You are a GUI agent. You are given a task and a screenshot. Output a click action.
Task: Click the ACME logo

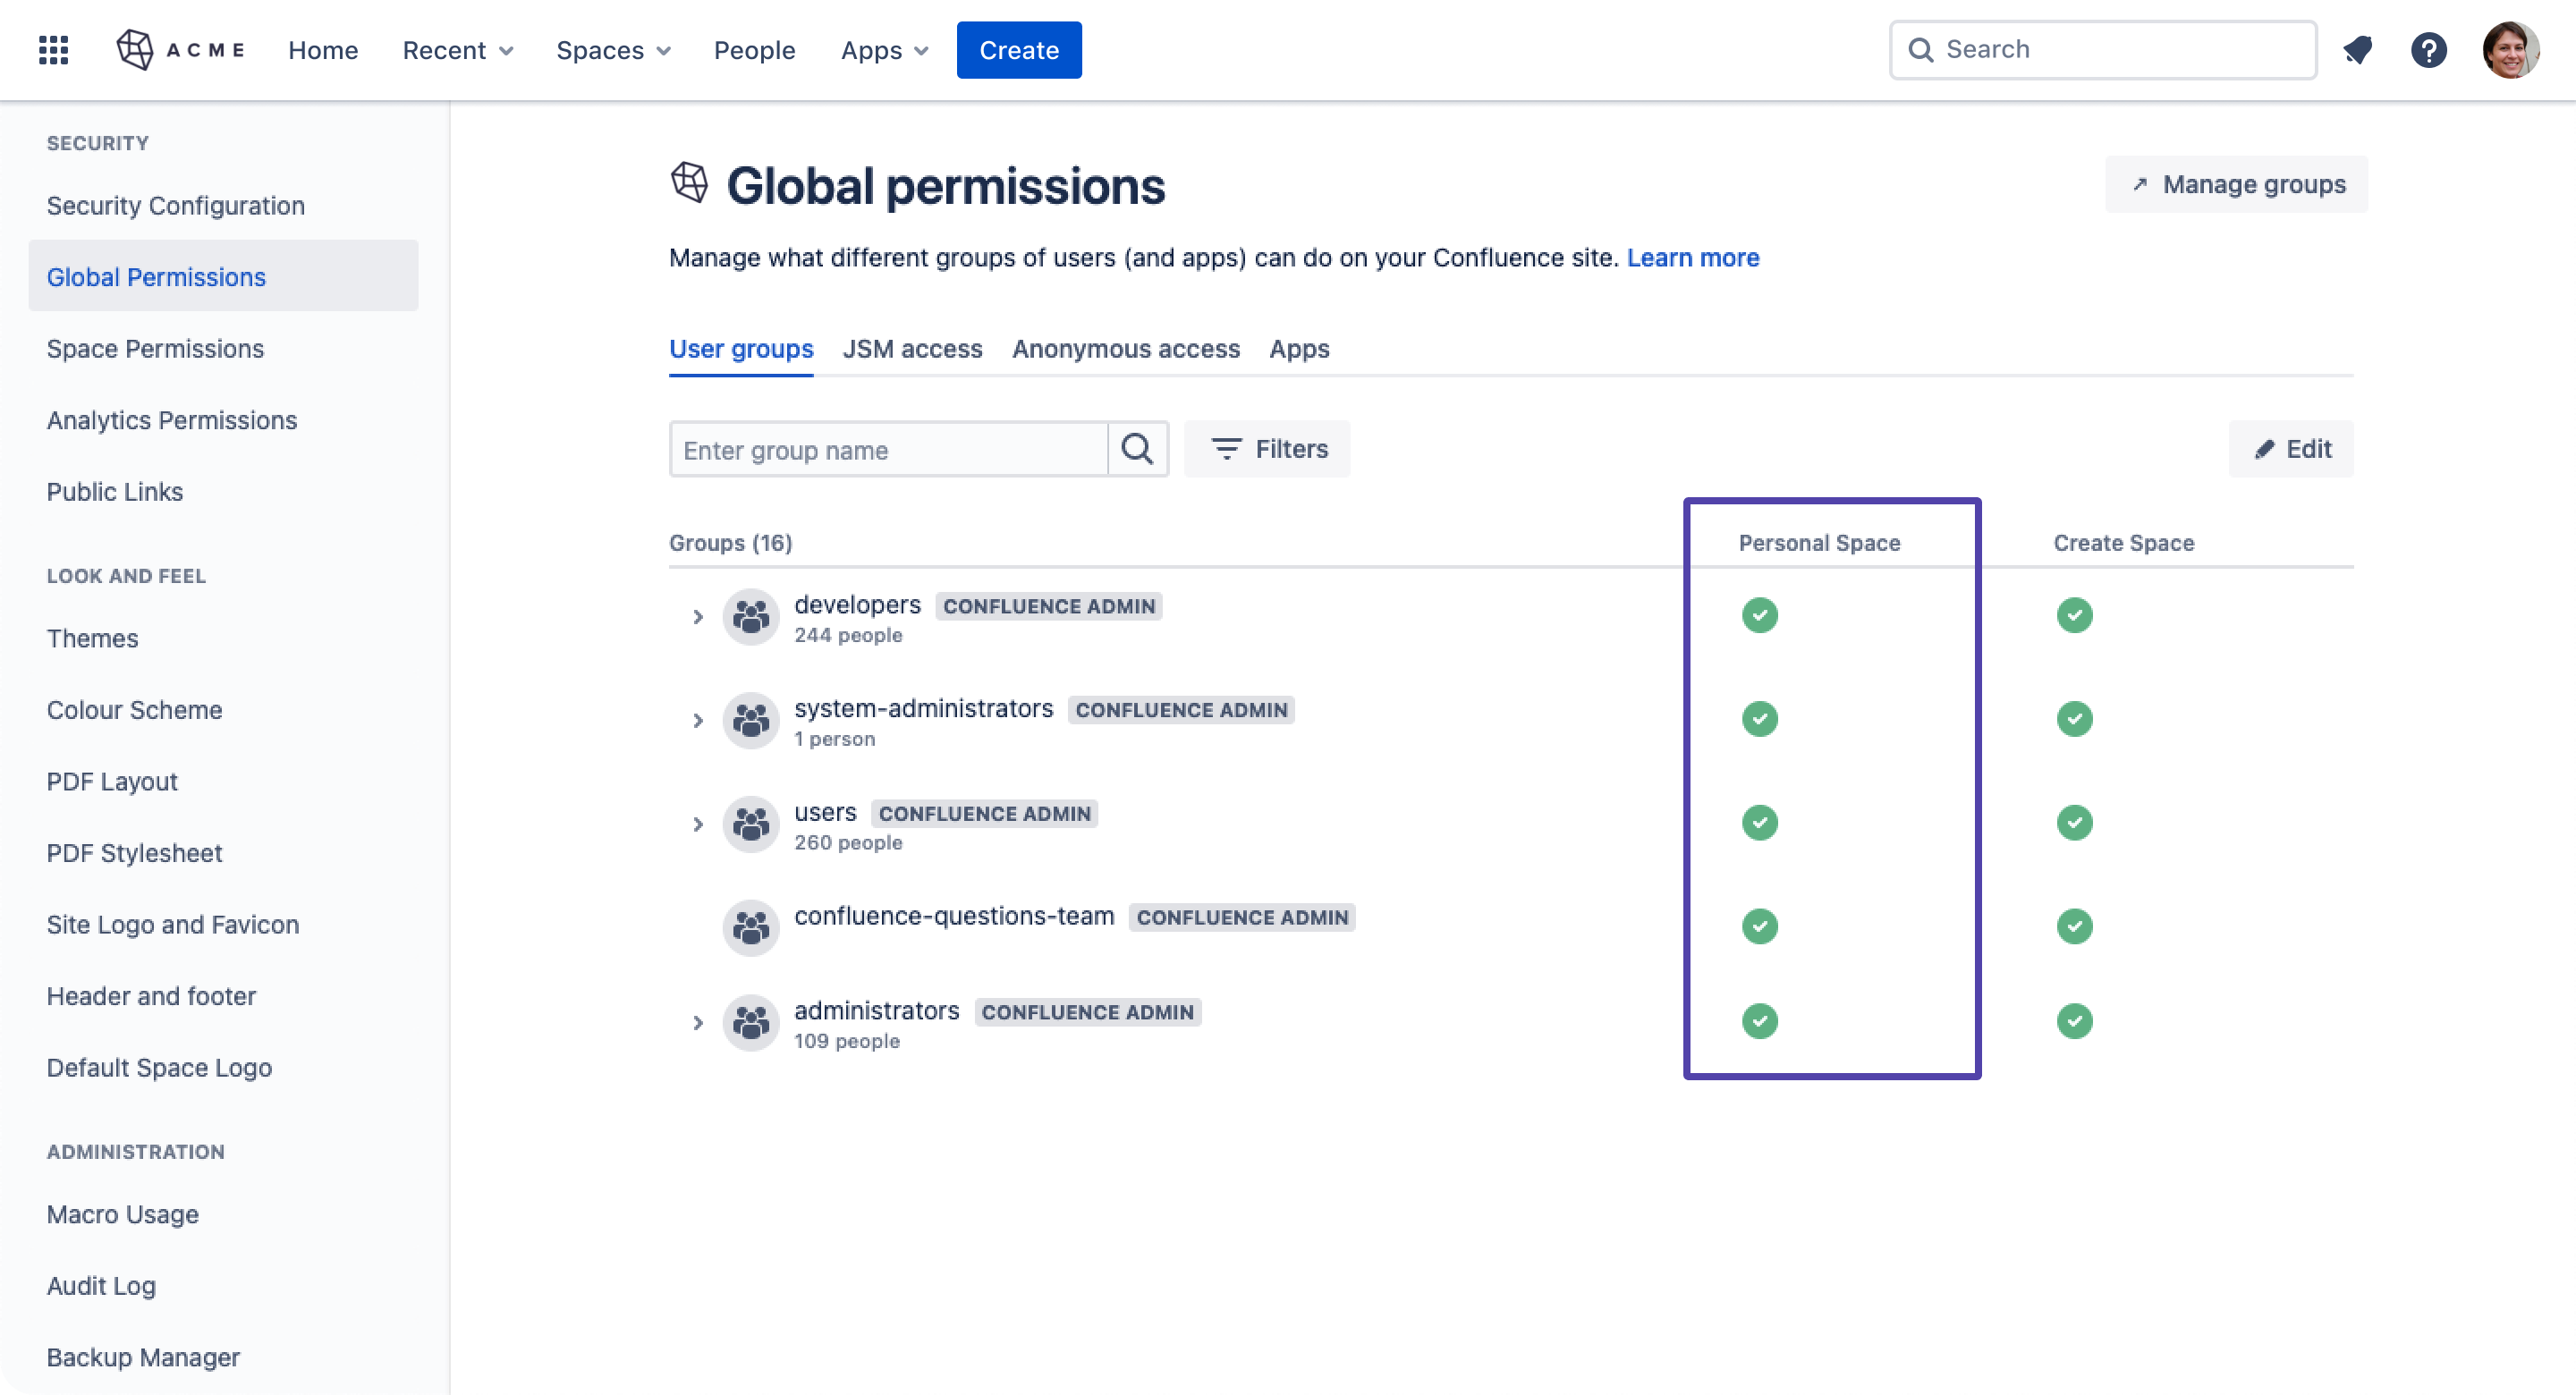point(181,50)
